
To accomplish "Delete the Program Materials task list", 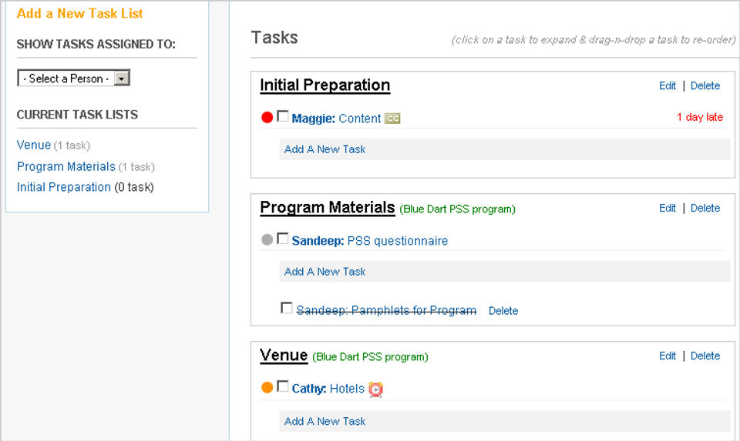I will pyautogui.click(x=705, y=209).
